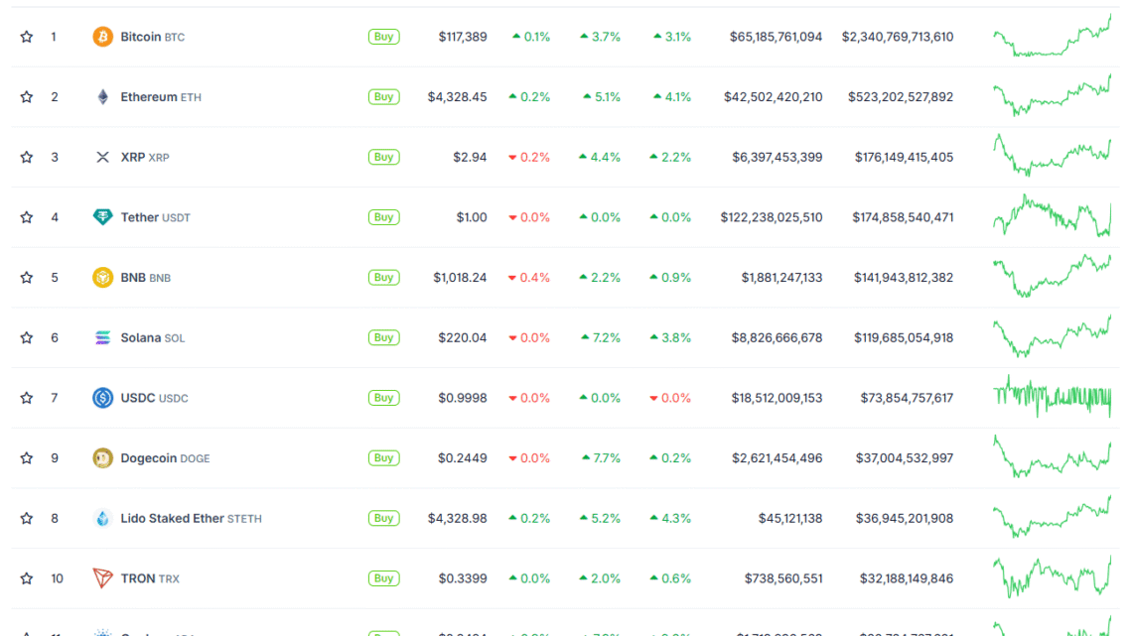Click the Lido Staked Ether logo
1132x636 pixels.
click(102, 518)
